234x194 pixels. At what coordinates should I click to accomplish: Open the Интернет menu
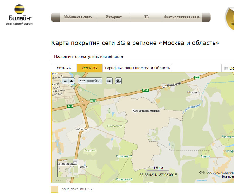click(114, 17)
